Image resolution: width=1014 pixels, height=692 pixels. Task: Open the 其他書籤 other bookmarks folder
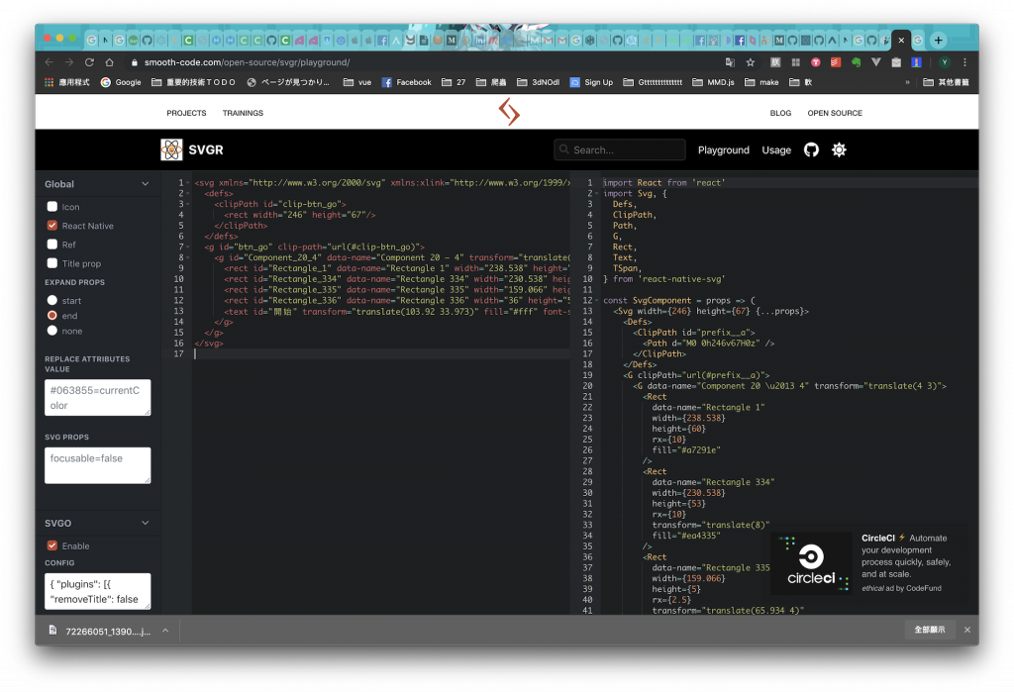coord(946,82)
